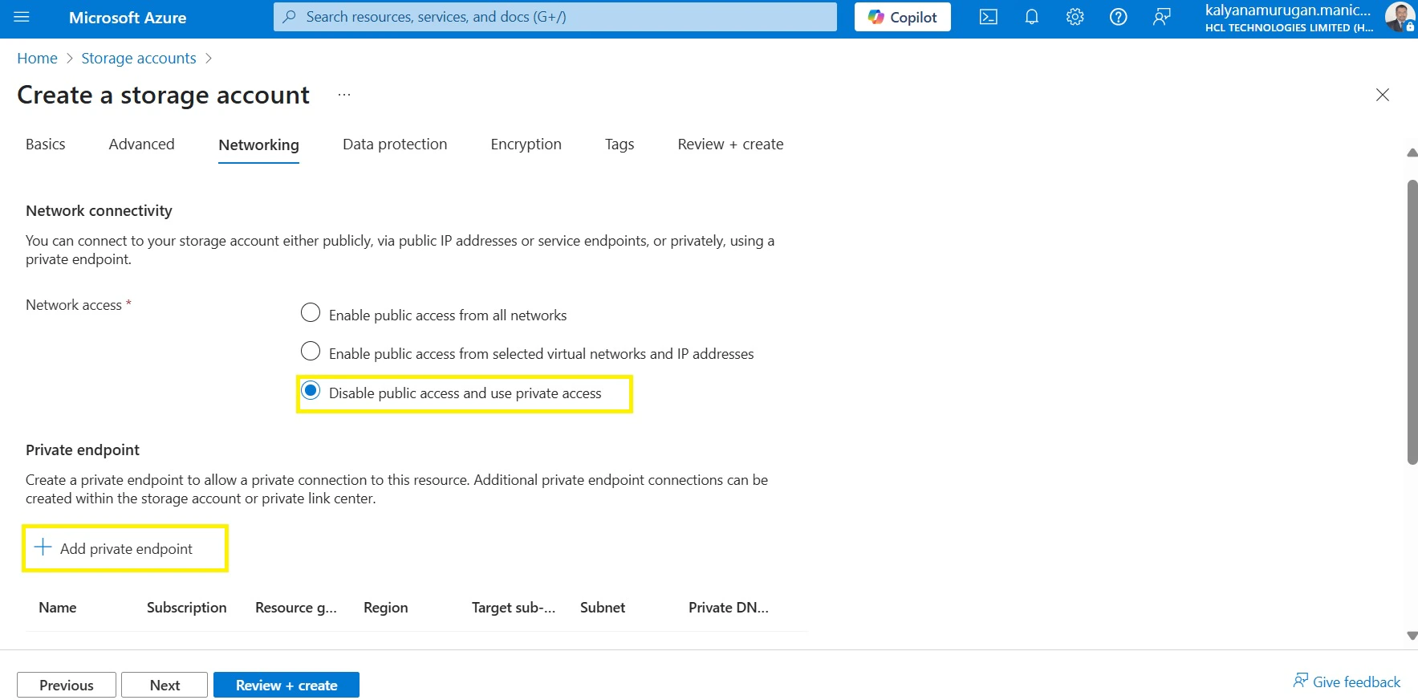Open the Encryption tab
The height and width of the screenshot is (700, 1418).
(x=526, y=144)
